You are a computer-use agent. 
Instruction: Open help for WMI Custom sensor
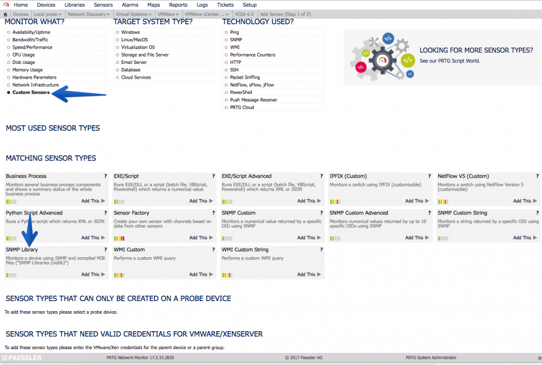tap(213, 249)
